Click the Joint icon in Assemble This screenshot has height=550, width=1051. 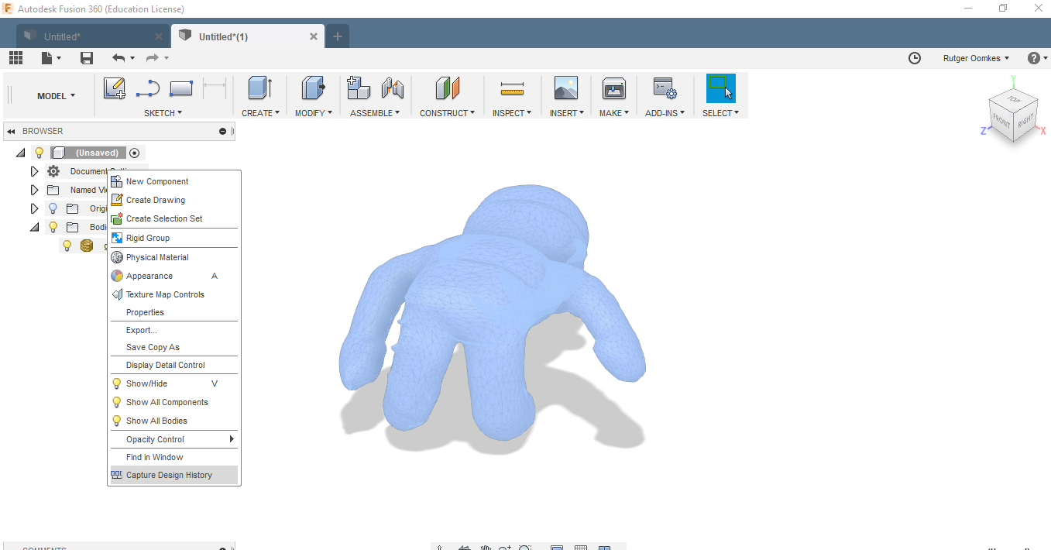coord(393,88)
